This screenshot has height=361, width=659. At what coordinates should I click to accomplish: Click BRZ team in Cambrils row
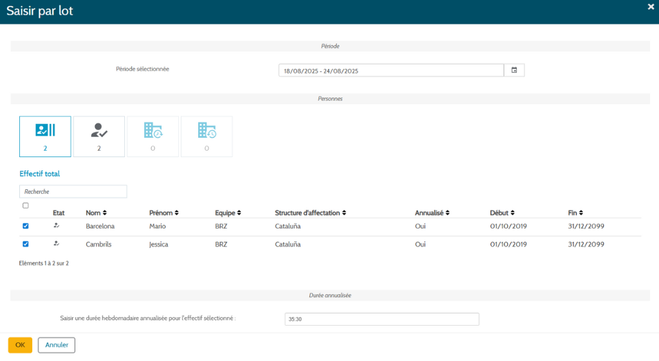tap(221, 244)
